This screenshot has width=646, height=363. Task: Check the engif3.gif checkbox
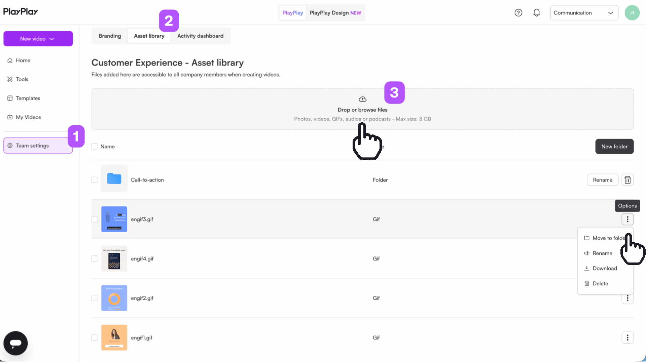(x=95, y=219)
